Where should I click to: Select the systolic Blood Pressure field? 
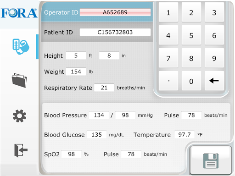coord(99,115)
